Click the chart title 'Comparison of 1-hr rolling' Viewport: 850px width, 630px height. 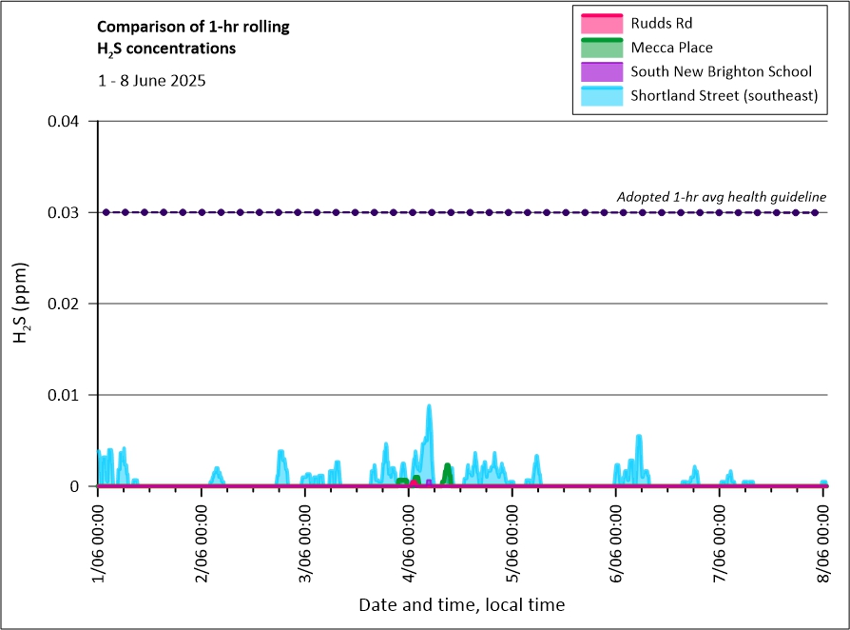(194, 27)
